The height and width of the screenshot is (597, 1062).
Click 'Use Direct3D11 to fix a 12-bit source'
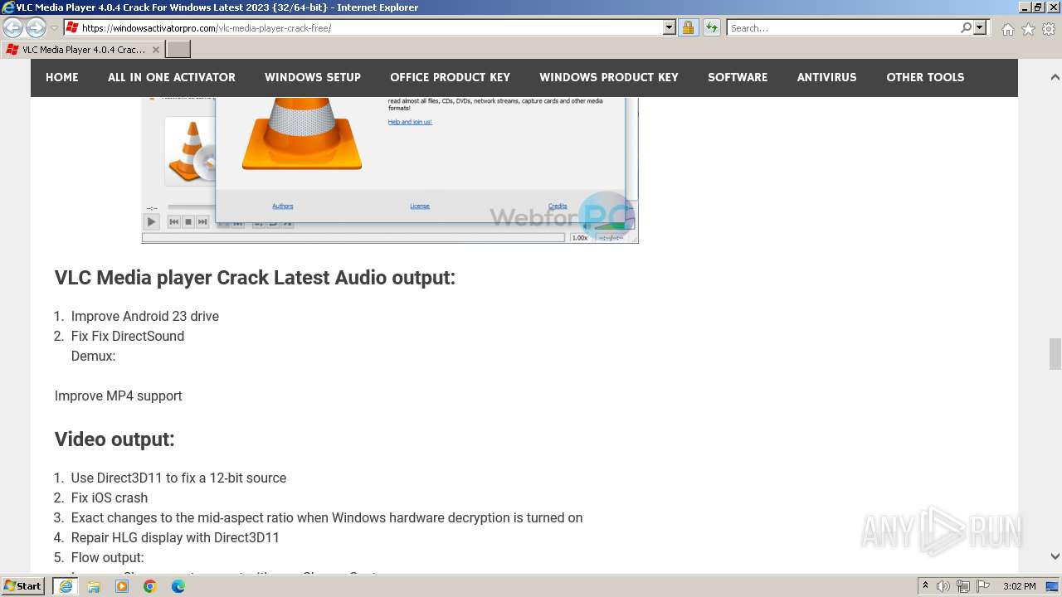click(178, 478)
